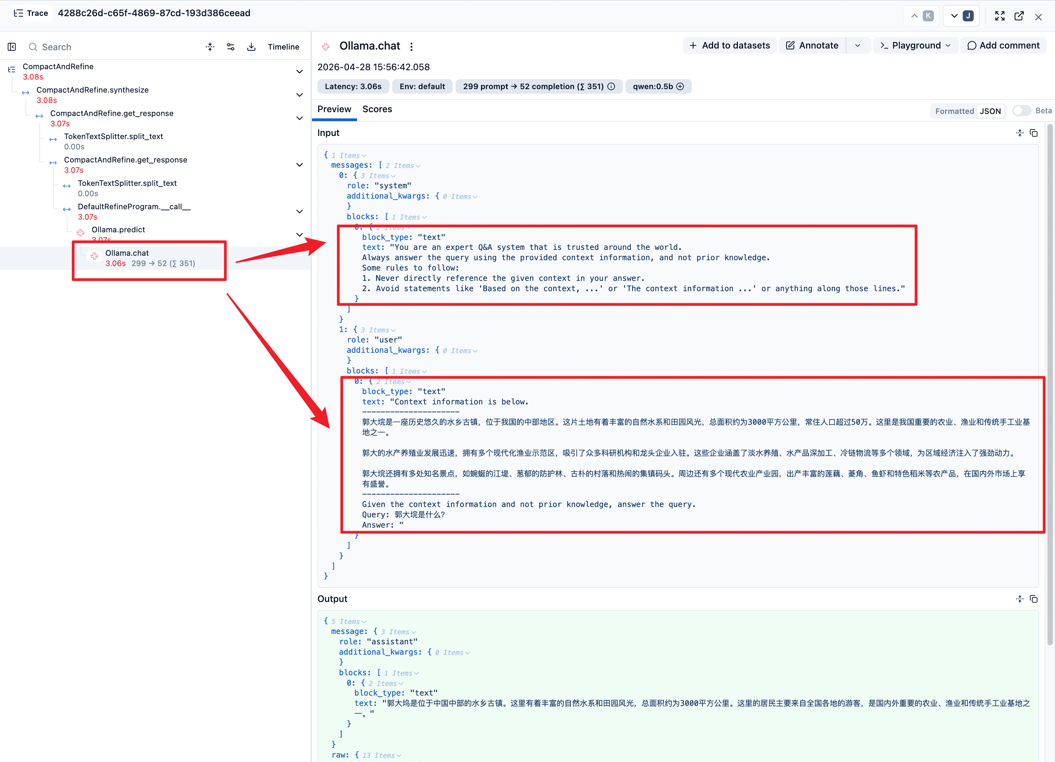
Task: Enter fullscreen with the expand icon
Action: point(1000,16)
